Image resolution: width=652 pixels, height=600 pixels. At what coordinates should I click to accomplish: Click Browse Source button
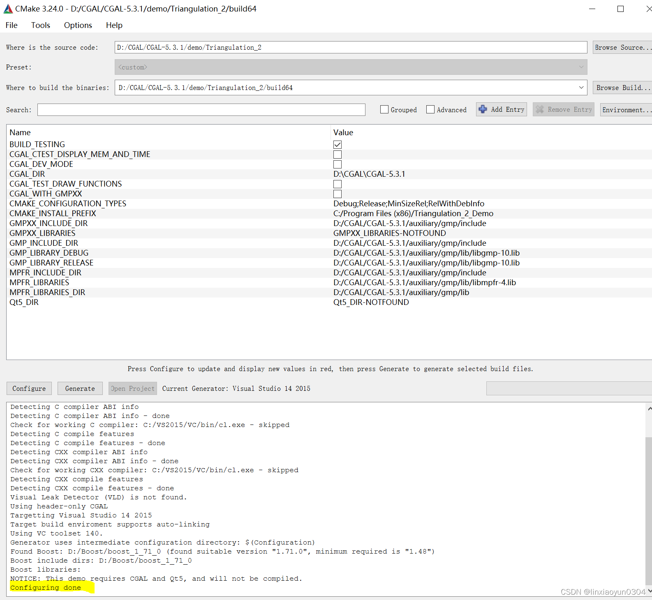[622, 47]
